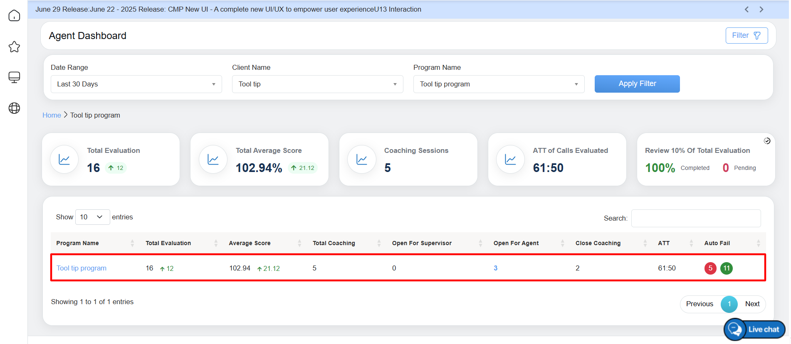Change the Show entries count selector

click(92, 217)
